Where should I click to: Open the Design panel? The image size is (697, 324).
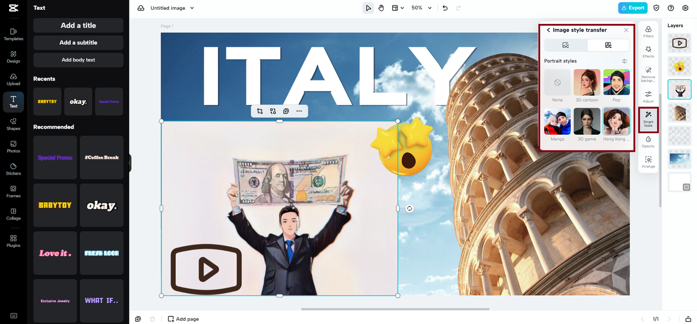point(14,57)
